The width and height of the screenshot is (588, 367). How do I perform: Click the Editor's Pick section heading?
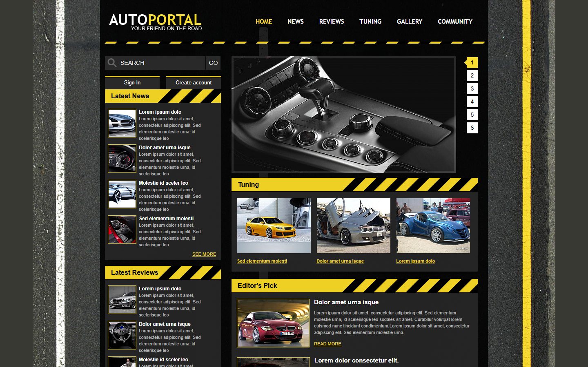257,286
